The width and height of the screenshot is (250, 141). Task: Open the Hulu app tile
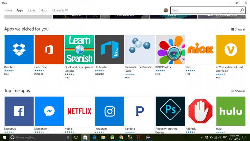(231, 111)
